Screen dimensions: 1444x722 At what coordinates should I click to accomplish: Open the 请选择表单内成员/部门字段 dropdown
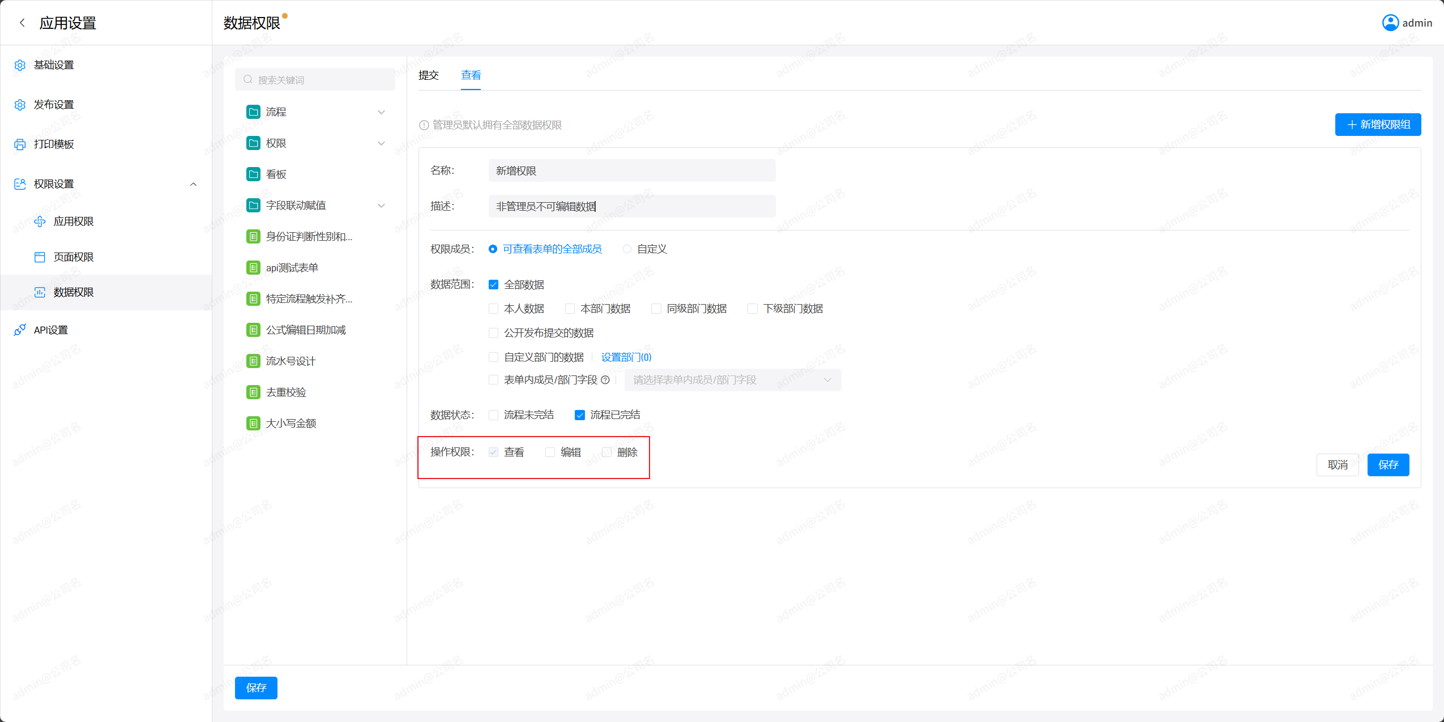[x=732, y=380]
